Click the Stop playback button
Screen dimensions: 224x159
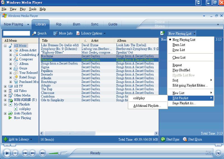[15, 153]
